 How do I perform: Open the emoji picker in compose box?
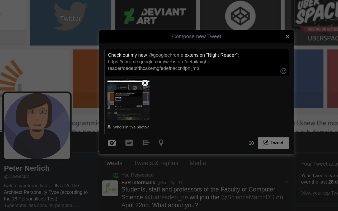(x=283, y=71)
